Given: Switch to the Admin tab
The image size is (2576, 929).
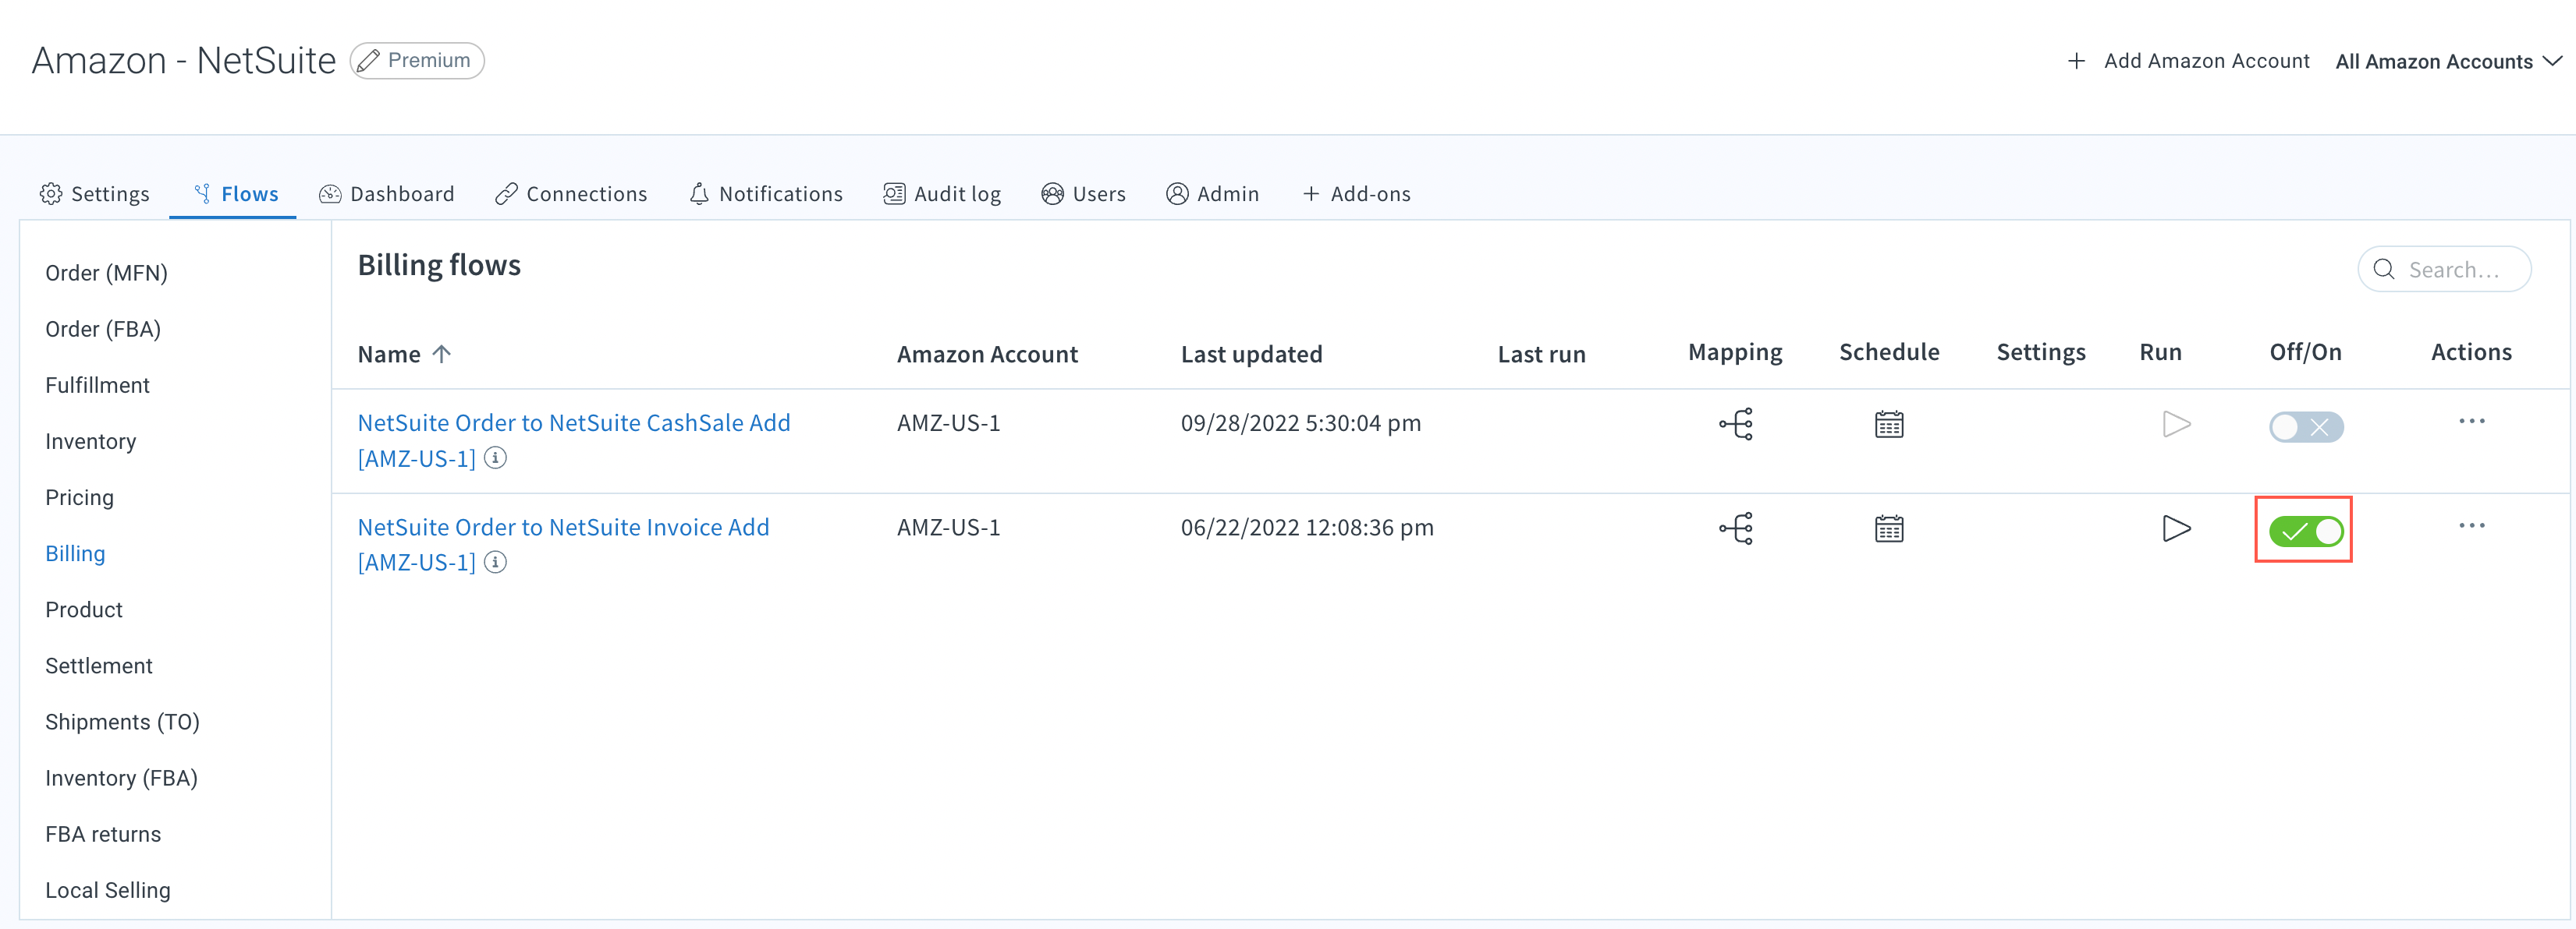Looking at the screenshot, I should point(1212,194).
